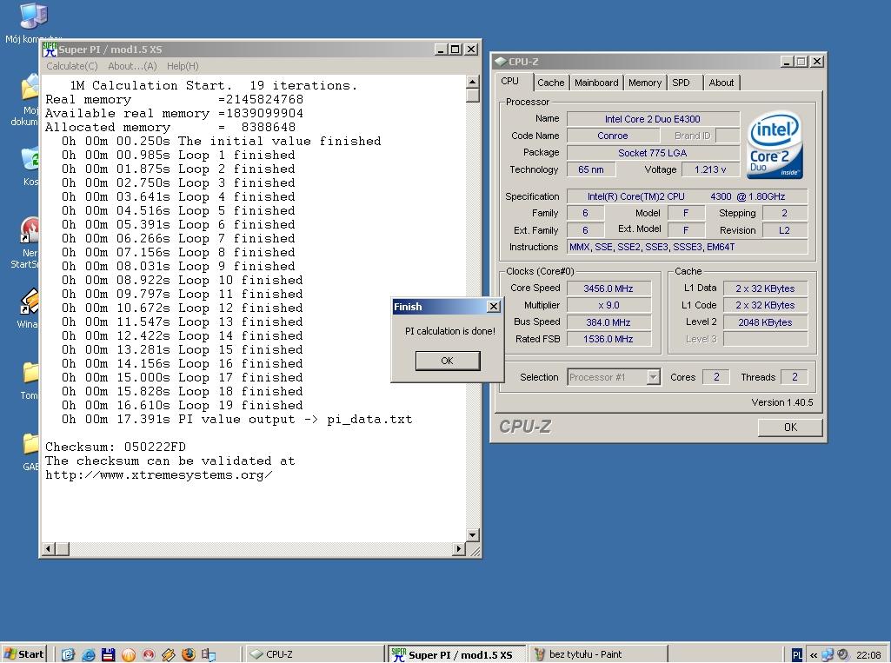The width and height of the screenshot is (891, 663).
Task: Click the PL language indicator
Action: [796, 654]
